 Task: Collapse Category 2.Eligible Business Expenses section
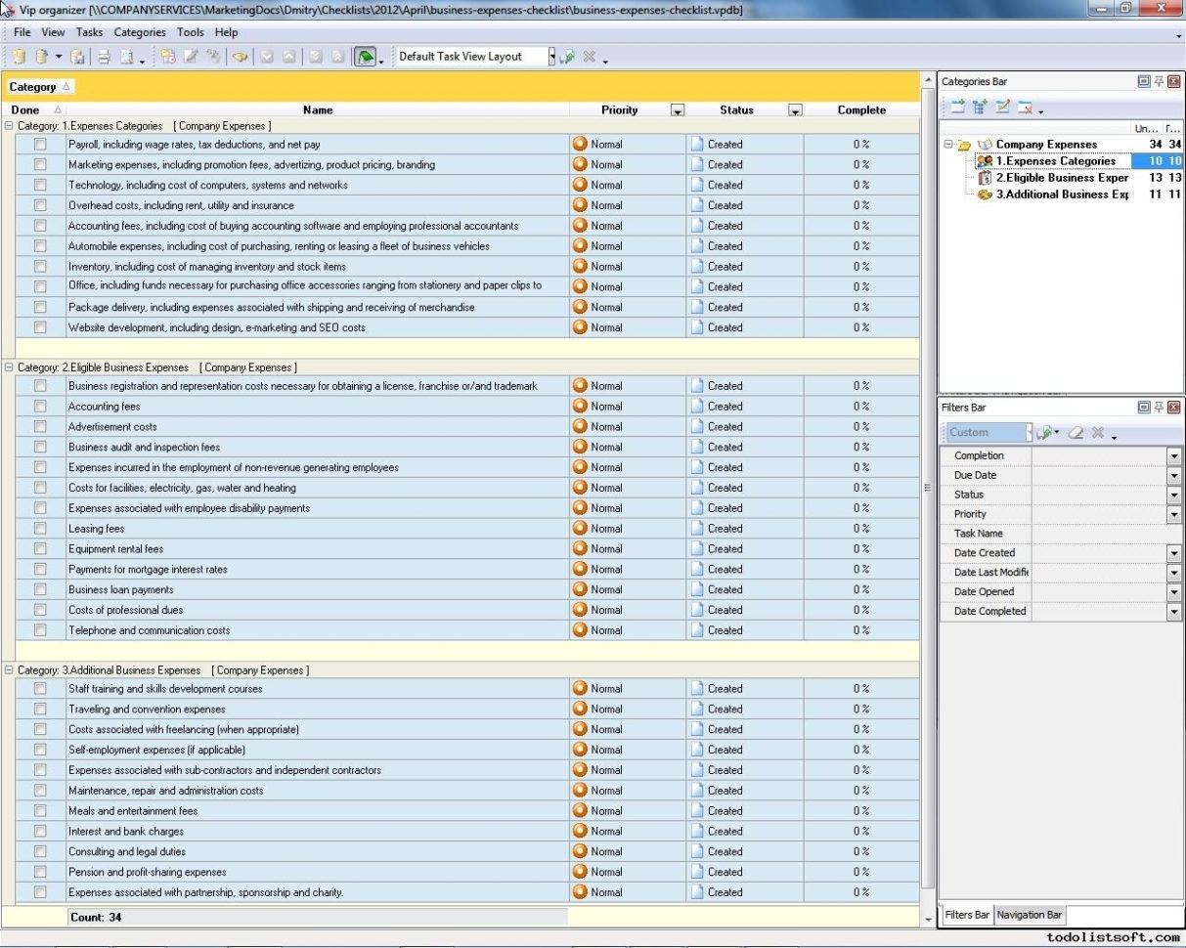[8, 366]
